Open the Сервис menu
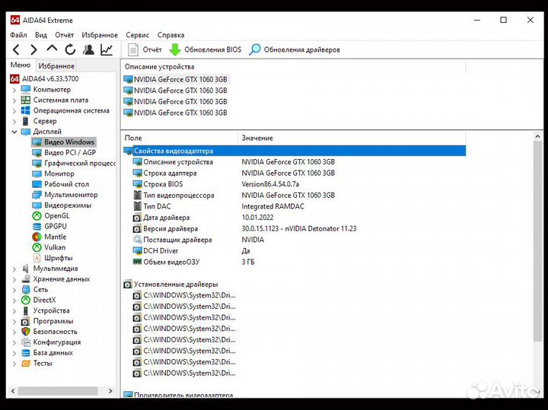 [x=137, y=35]
